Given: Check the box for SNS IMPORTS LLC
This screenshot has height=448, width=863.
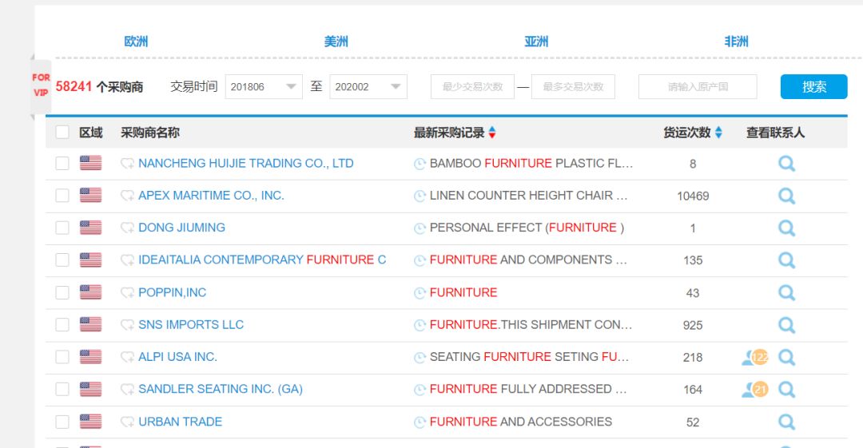Looking at the screenshot, I should (x=62, y=325).
